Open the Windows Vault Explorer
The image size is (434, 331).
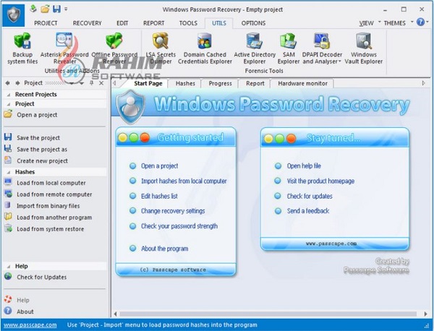[363, 48]
